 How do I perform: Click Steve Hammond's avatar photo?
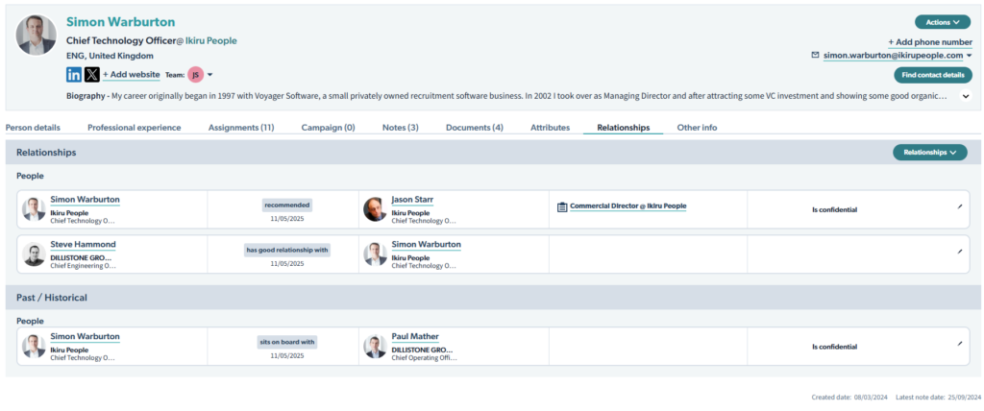[x=34, y=254]
